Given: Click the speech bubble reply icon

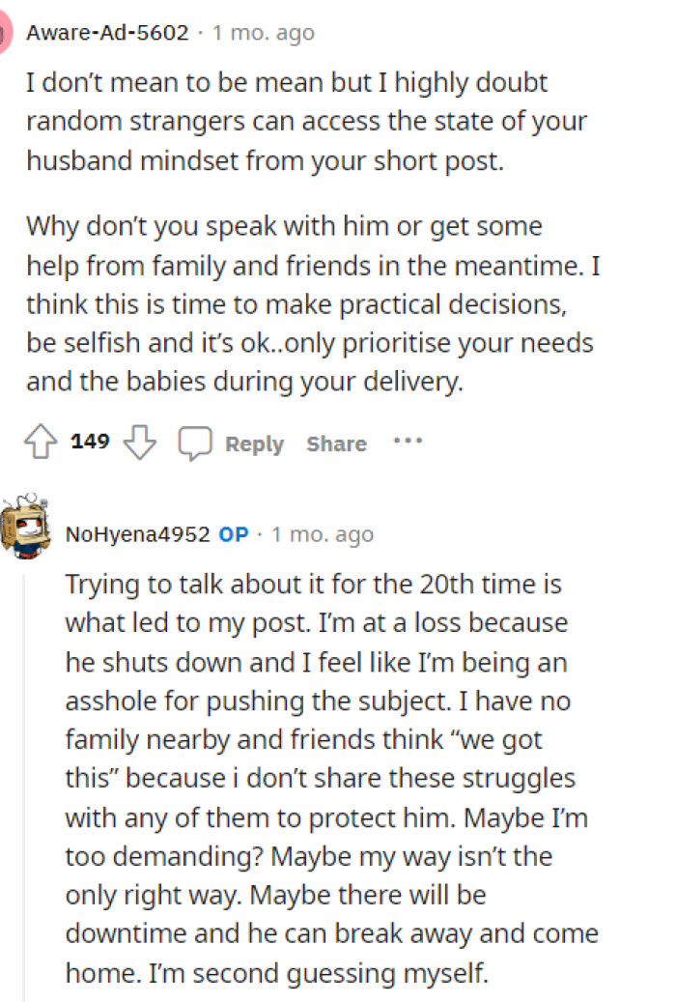Looking at the screenshot, I should (x=196, y=443).
